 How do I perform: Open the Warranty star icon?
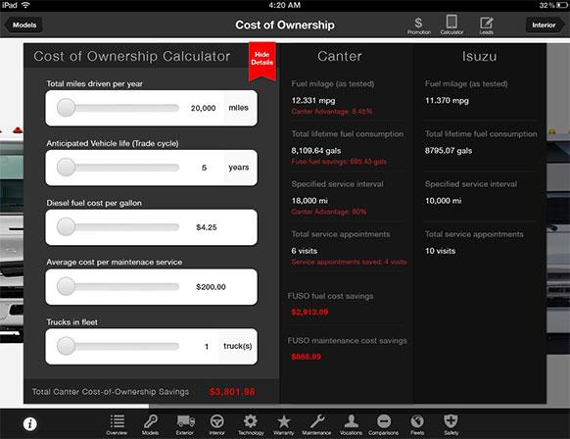(x=284, y=425)
